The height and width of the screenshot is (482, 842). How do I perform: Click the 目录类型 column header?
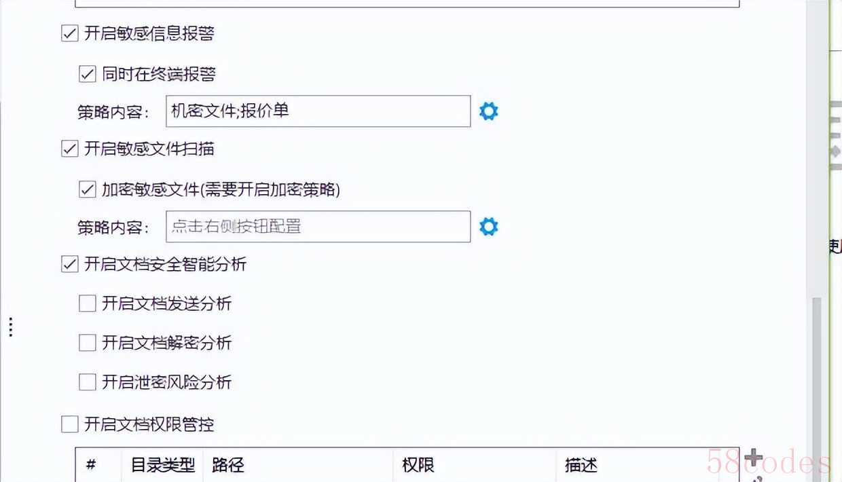point(163,465)
